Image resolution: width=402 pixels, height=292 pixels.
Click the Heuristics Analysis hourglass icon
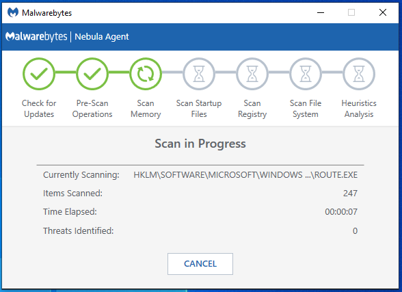(x=359, y=74)
